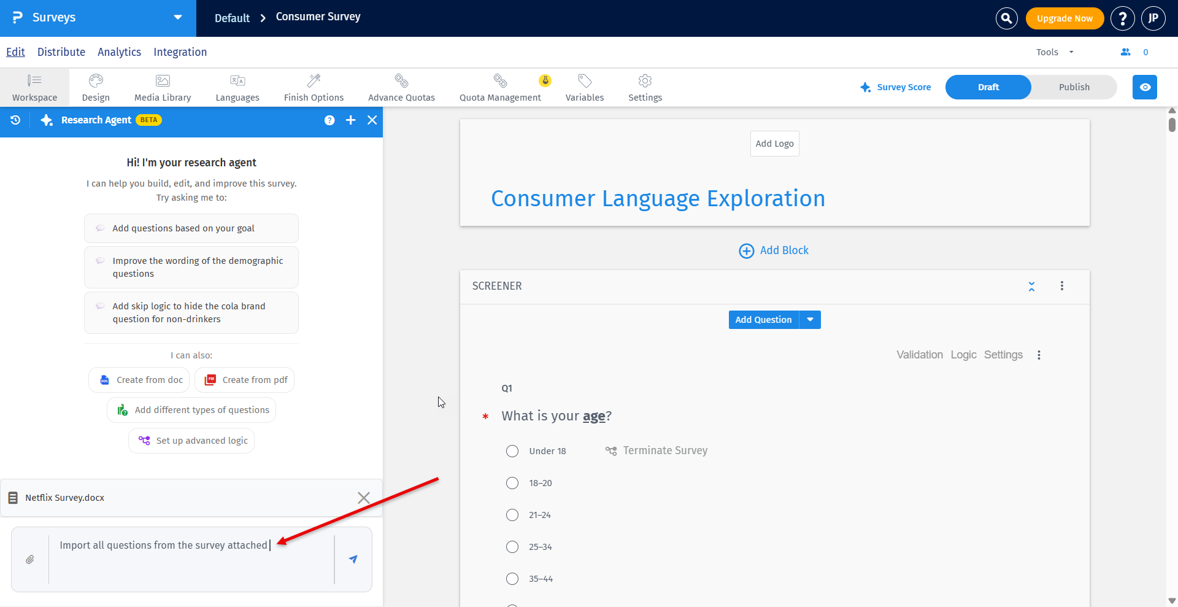
Task: Select the 35–44 radio option
Action: point(512,579)
